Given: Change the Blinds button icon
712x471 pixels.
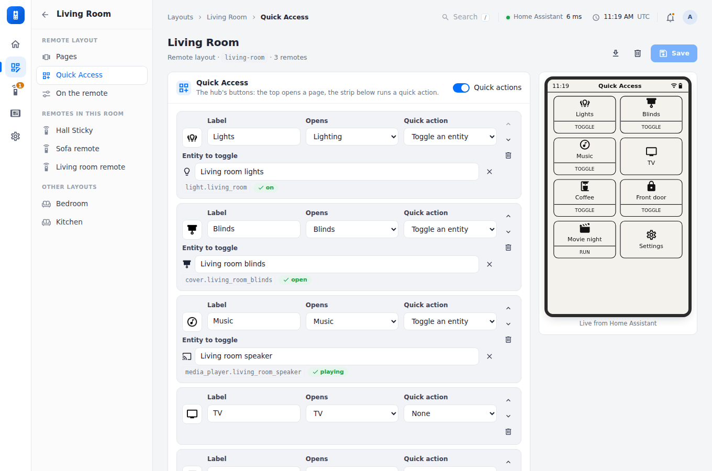Looking at the screenshot, I should [x=192, y=230].
